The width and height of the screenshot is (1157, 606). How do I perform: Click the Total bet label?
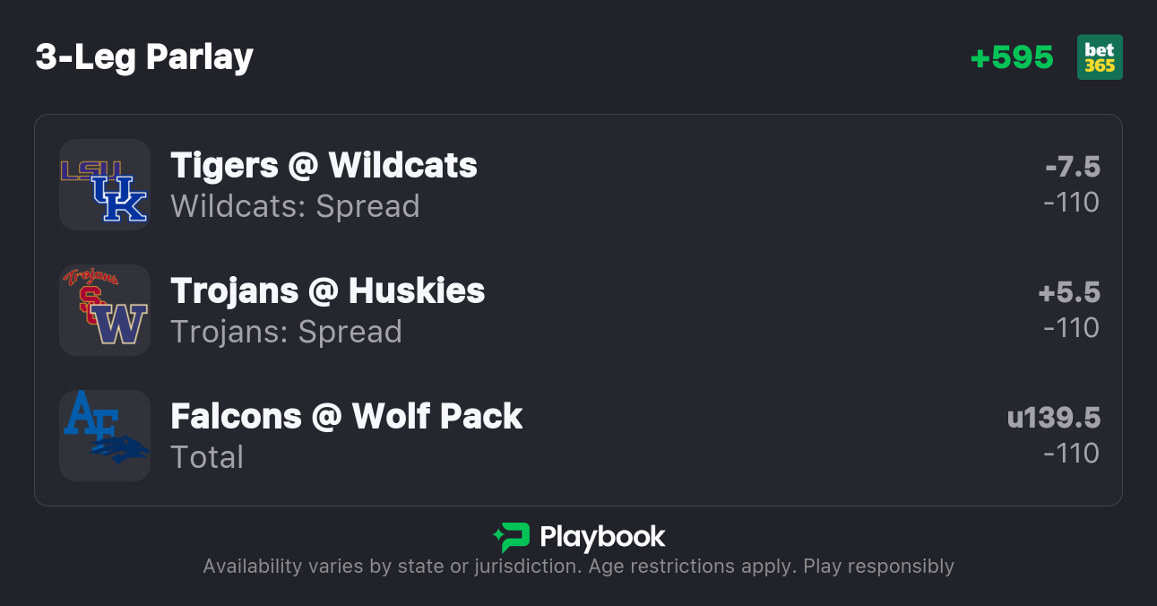click(x=207, y=457)
